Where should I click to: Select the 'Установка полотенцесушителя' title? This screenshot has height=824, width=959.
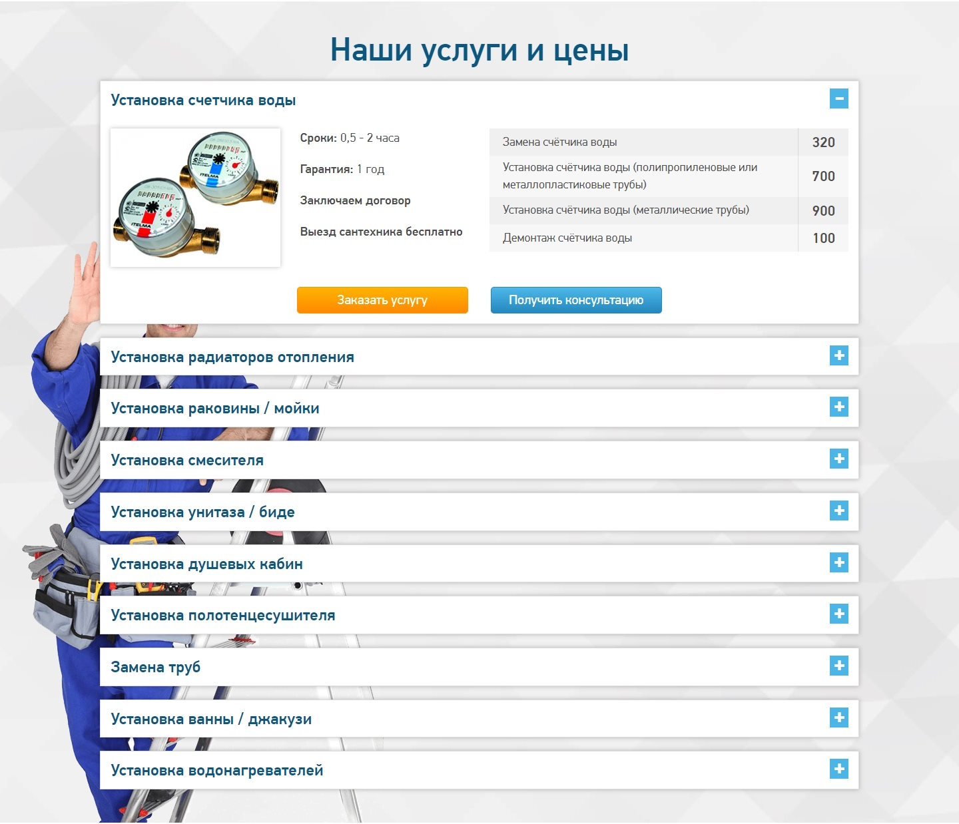(223, 616)
